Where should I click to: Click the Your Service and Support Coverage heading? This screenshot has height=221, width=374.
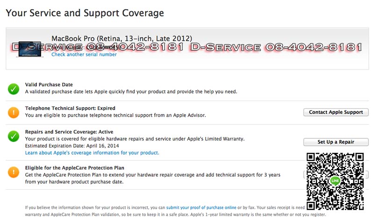pos(85,13)
